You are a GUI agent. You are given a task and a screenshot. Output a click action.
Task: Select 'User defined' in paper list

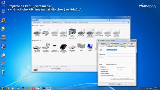[x=120, y=70]
